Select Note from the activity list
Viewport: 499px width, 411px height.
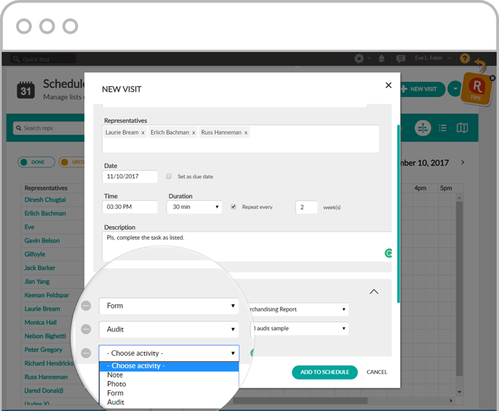(x=169, y=375)
